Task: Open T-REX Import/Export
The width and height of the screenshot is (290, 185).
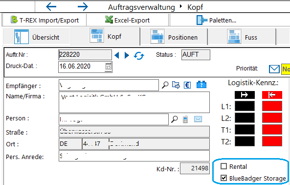Action: pyautogui.click(x=45, y=20)
